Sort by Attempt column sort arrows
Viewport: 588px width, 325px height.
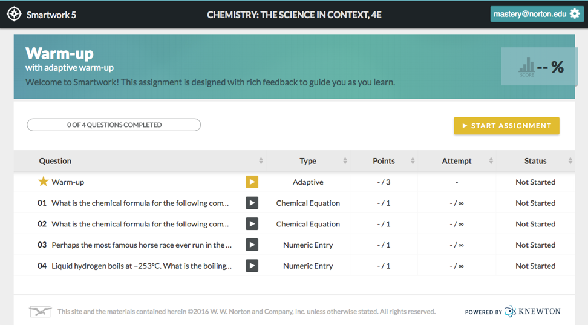[491, 161]
